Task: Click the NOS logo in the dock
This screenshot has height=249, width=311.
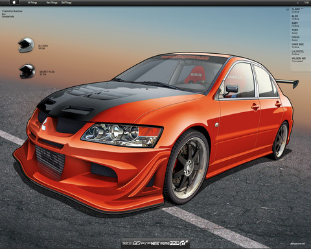Action: (x=155, y=243)
